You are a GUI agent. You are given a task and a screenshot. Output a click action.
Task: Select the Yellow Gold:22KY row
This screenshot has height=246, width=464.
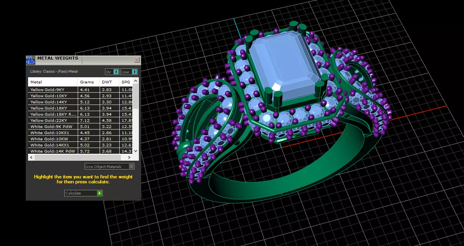(80, 120)
